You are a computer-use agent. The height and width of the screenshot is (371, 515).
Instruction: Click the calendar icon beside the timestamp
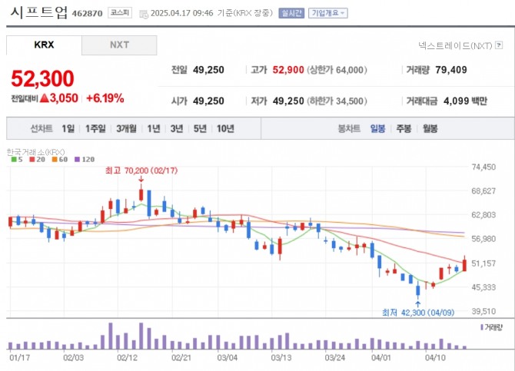tap(144, 14)
